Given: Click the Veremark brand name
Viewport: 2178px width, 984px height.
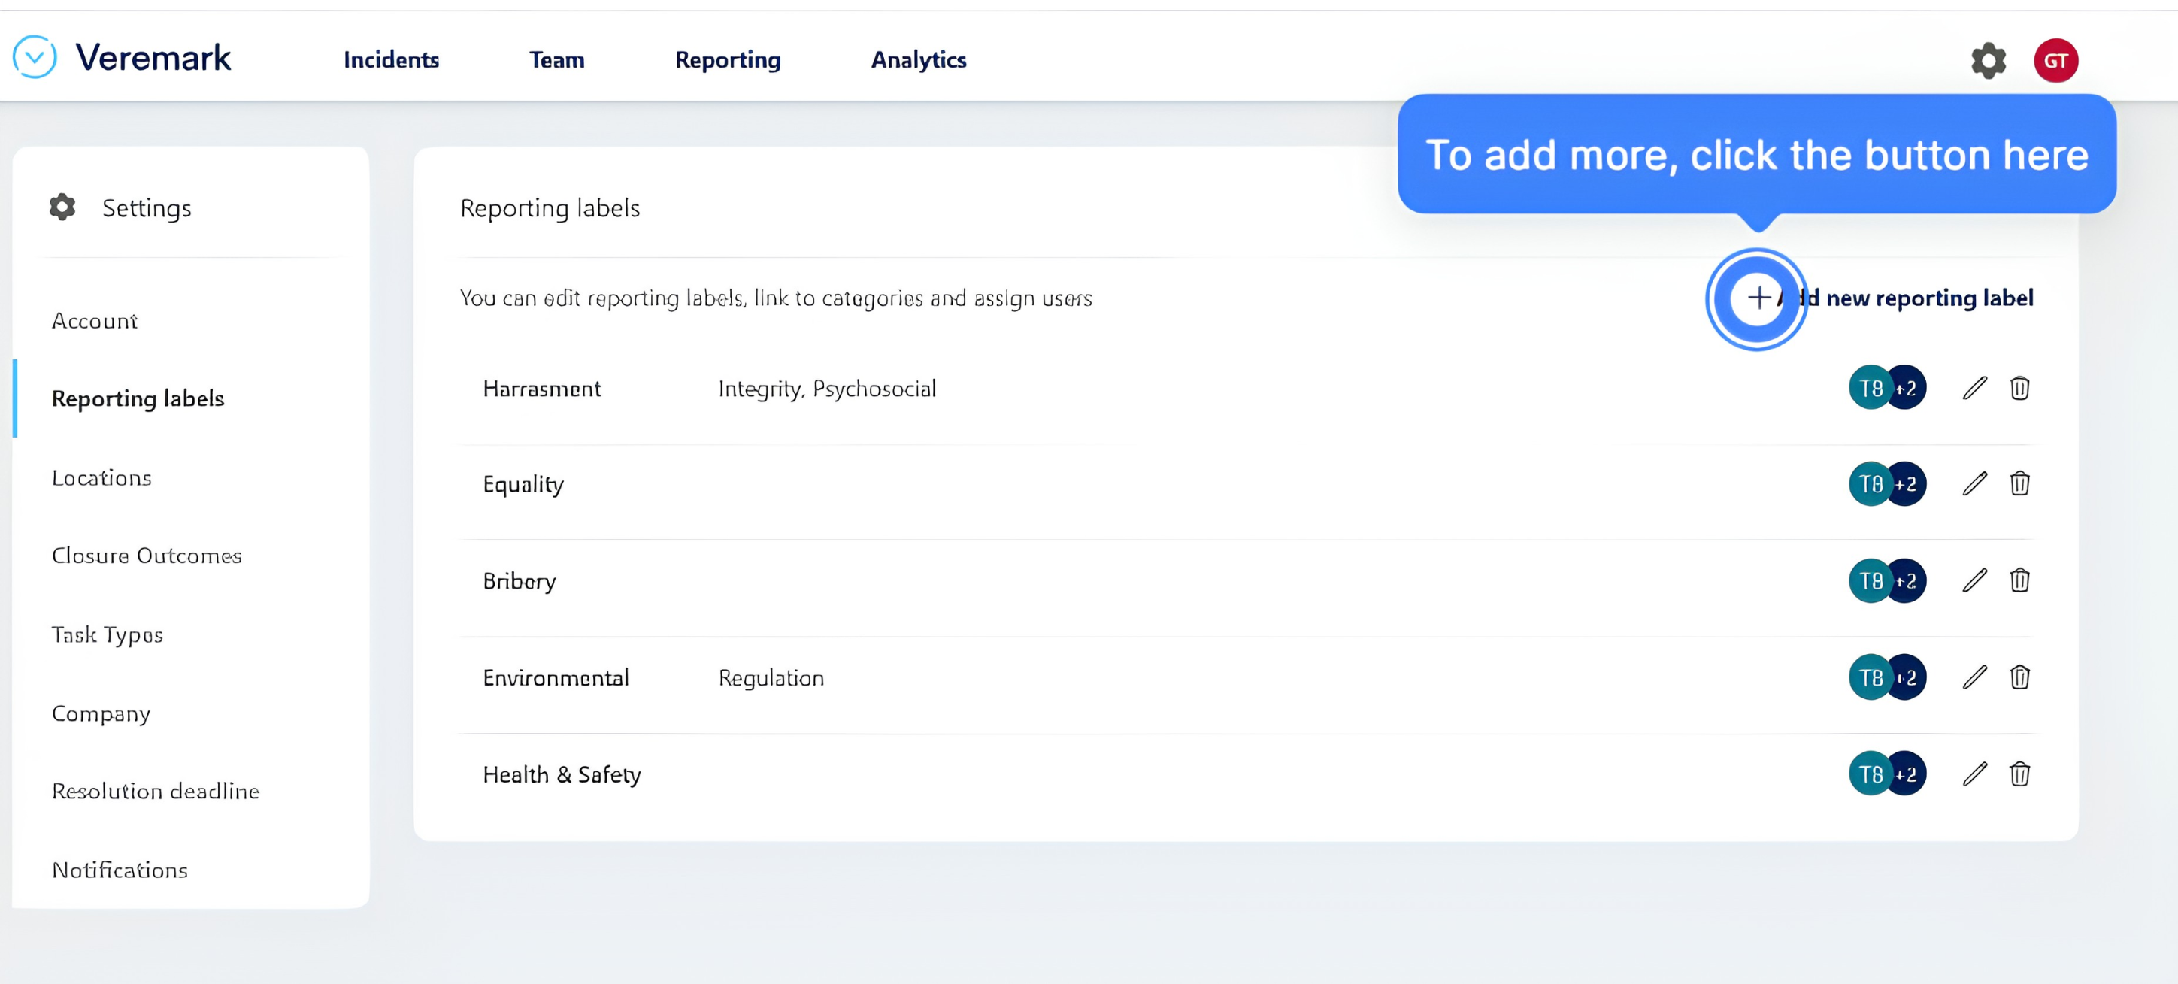Looking at the screenshot, I should 153,57.
